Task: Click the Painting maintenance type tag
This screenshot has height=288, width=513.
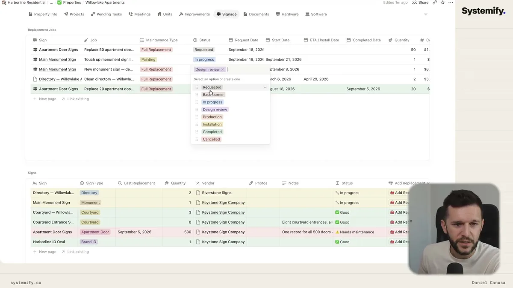Action: click(148, 60)
